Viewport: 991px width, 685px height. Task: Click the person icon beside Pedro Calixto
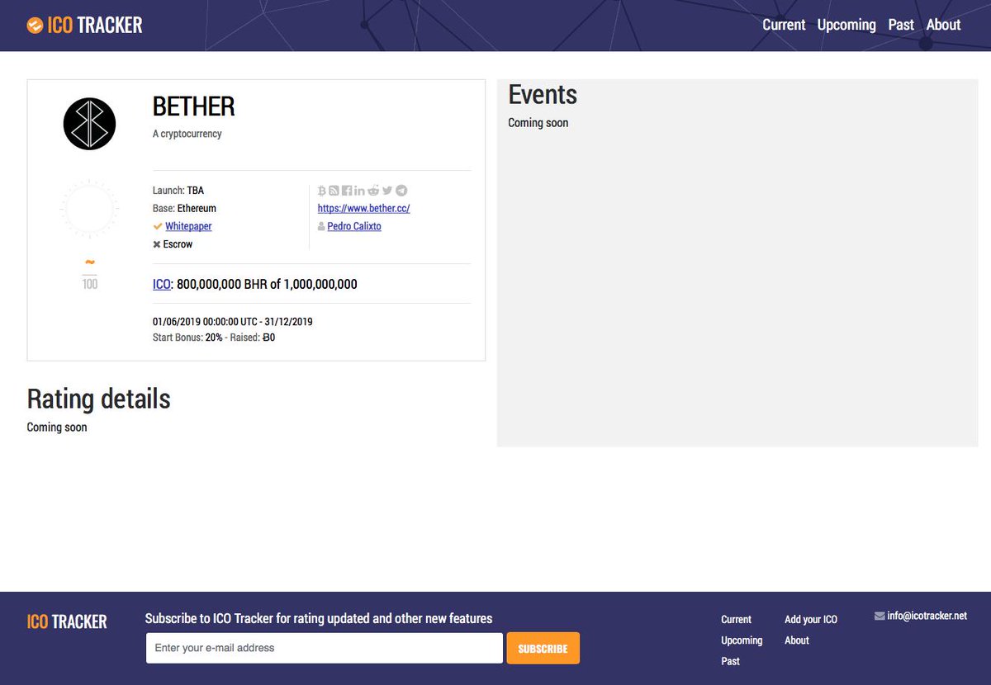[321, 226]
